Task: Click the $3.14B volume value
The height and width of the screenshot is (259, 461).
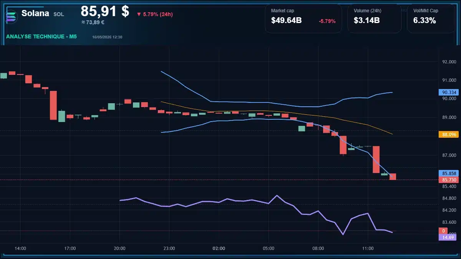Action: click(366, 21)
